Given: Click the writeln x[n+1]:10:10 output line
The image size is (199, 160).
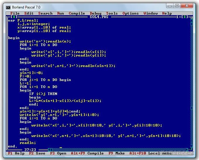Looking at the screenshot, I should [x=106, y=136].
